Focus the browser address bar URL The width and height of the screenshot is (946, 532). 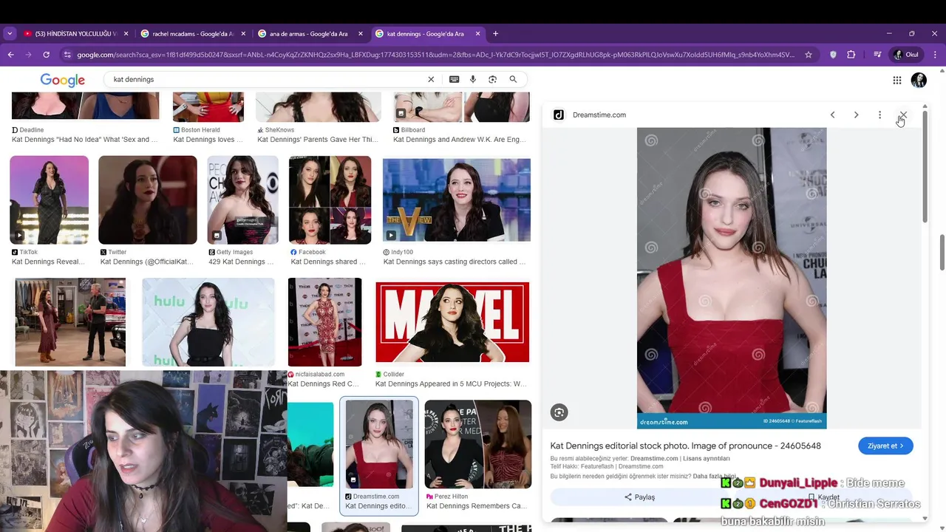pos(435,55)
